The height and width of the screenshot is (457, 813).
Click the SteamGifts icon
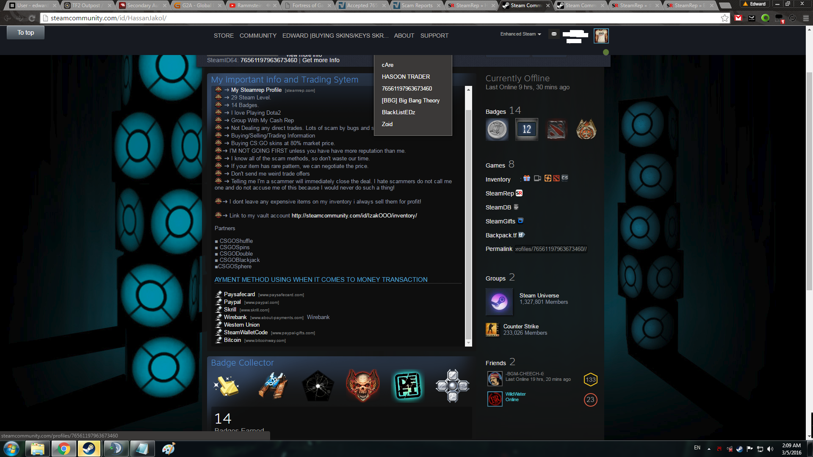520,221
